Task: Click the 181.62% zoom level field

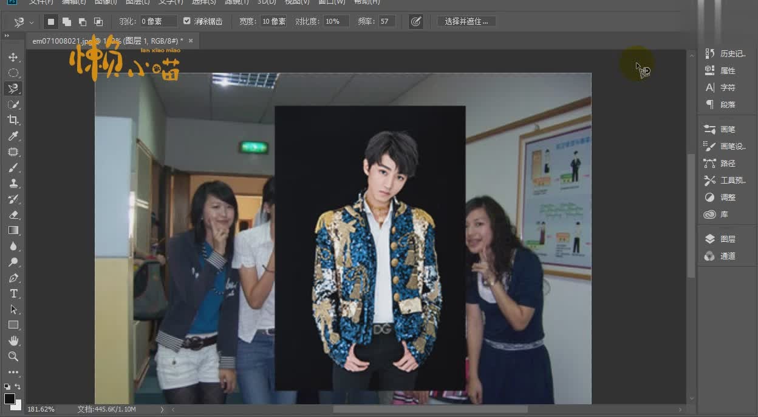Action: (x=41, y=410)
